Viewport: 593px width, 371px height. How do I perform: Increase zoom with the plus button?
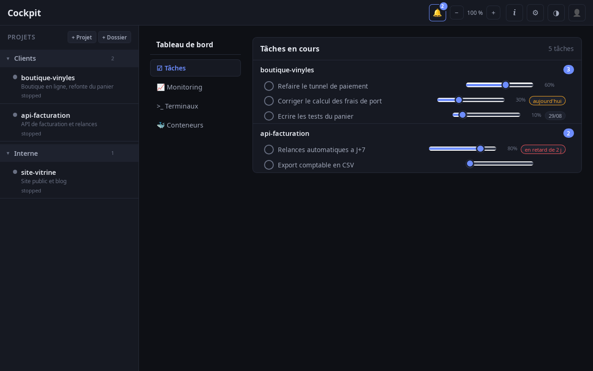click(493, 13)
